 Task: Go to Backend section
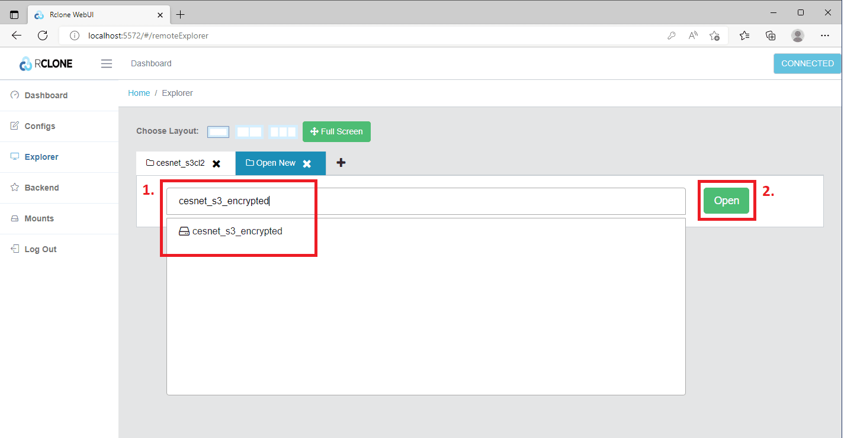coord(41,188)
